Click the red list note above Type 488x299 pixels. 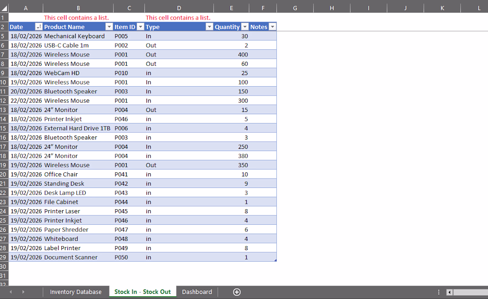tap(178, 17)
